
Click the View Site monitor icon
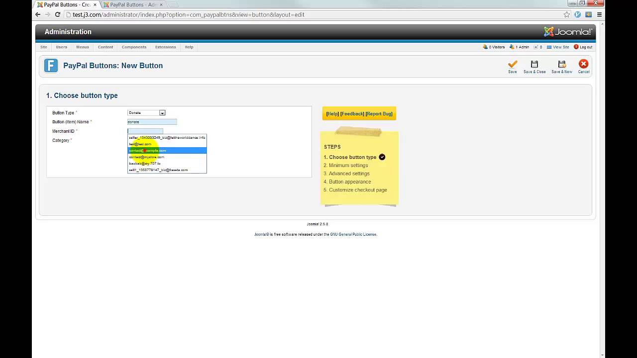pyautogui.click(x=549, y=47)
